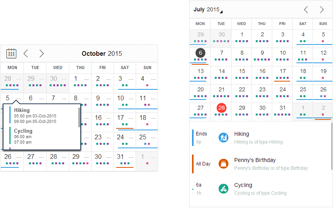Click the July agenda list scrollbar
The width and height of the screenshot is (334, 208).
(x=332, y=146)
